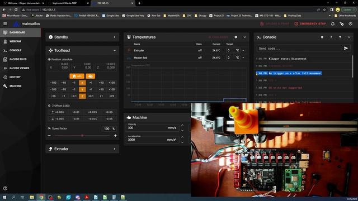This screenshot has width=358, height=201.
Task: Set Extruder target temperature field
Action: (233, 50)
